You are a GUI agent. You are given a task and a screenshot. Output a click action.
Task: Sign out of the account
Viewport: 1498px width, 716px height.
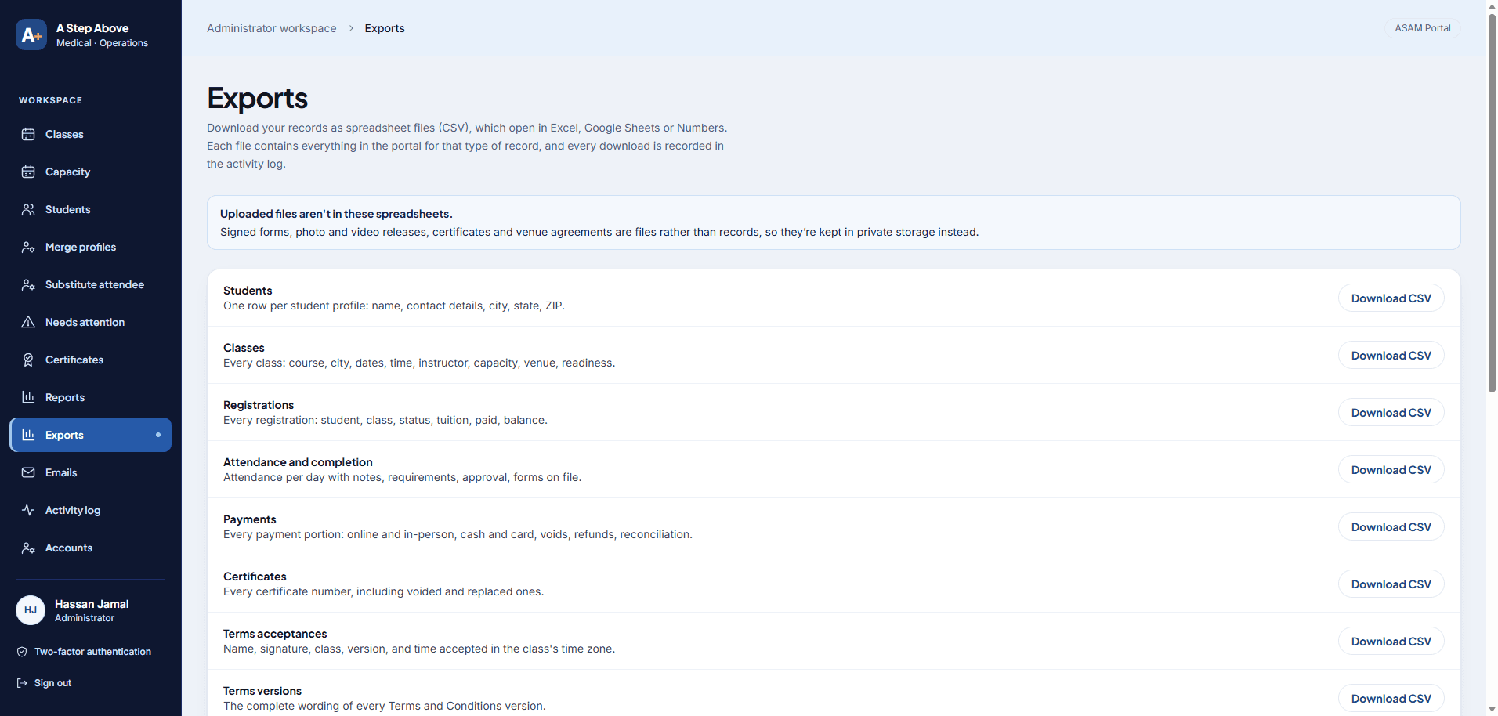coord(45,683)
